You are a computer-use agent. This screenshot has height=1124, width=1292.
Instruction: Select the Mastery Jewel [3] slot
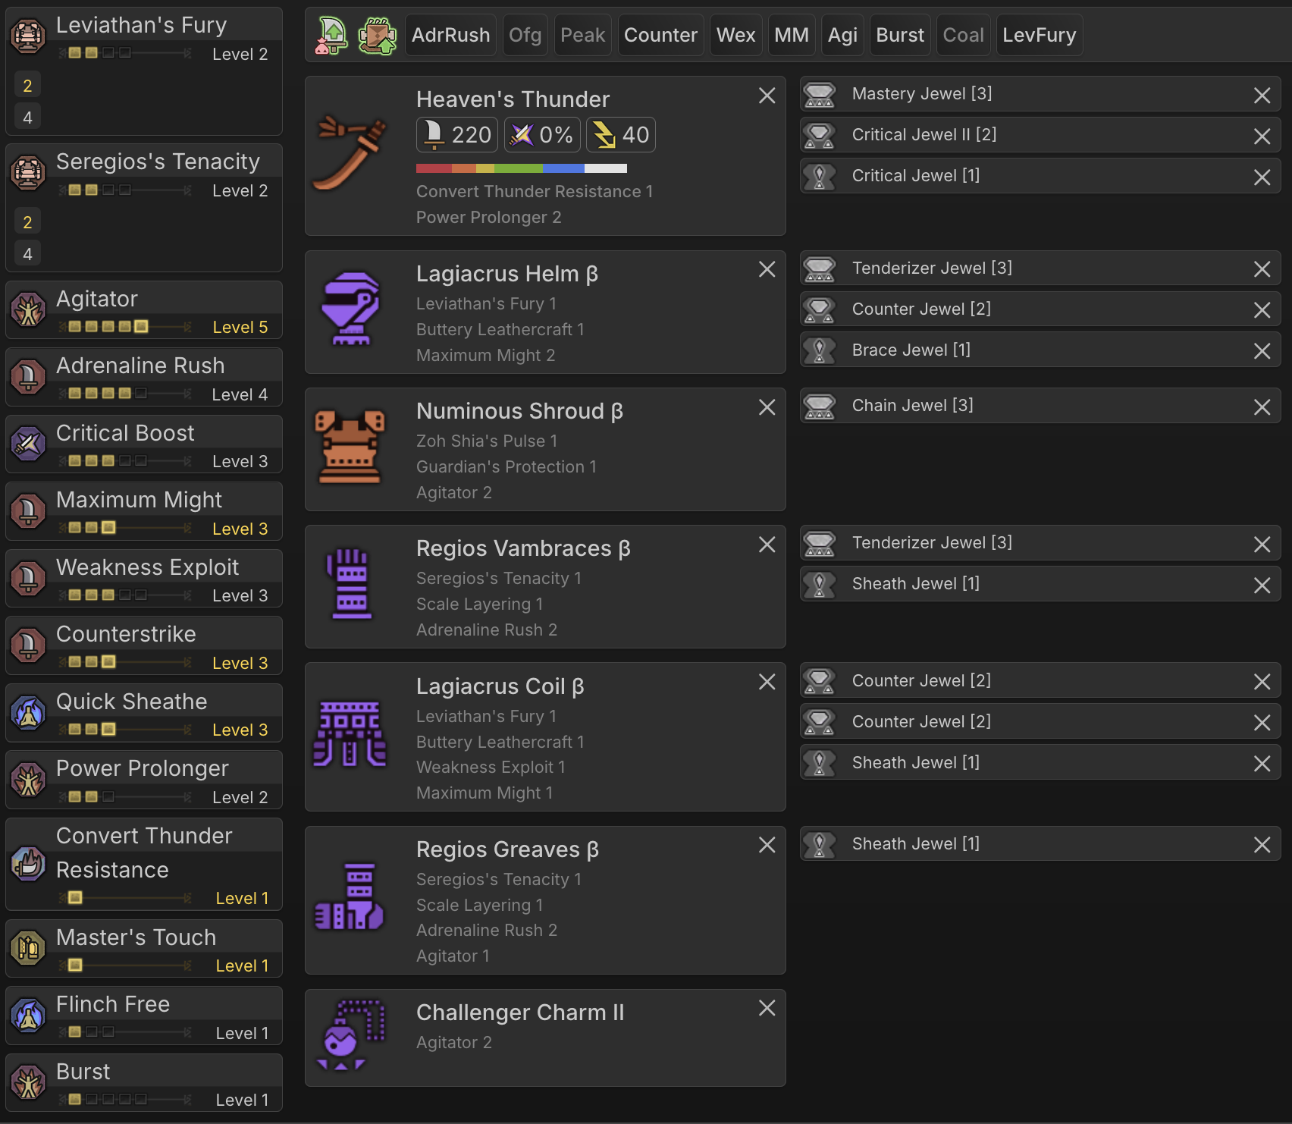[x=1040, y=94]
